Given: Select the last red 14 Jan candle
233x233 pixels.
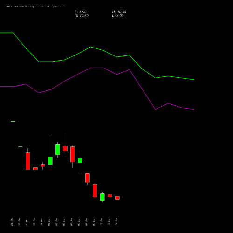Looking at the screenshot, I should pyautogui.click(x=117, y=198).
